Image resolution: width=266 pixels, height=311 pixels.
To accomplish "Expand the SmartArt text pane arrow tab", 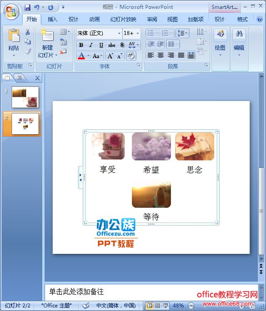I will point(80,177).
